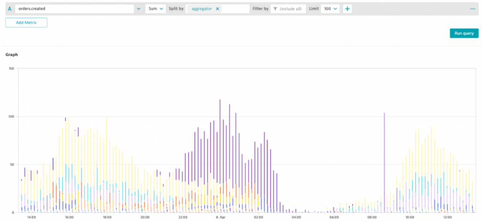Image resolution: width=482 pixels, height=223 pixels.
Task: Expand the orders.created metric selector chevron
Action: (x=138, y=9)
